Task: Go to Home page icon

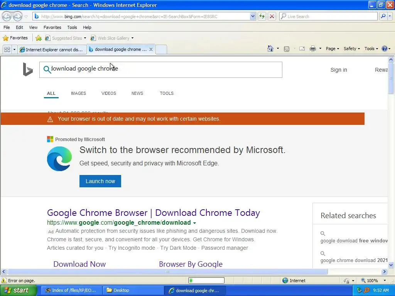Action: click(x=270, y=49)
